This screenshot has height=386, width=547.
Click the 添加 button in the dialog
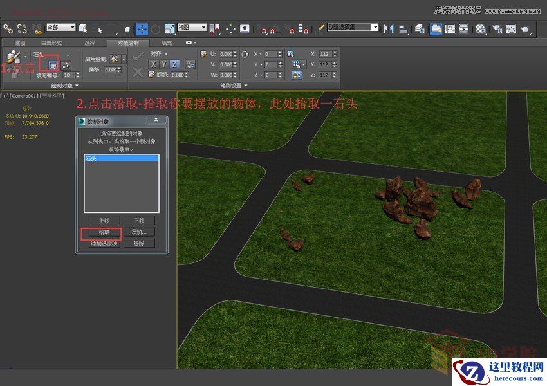pos(139,232)
